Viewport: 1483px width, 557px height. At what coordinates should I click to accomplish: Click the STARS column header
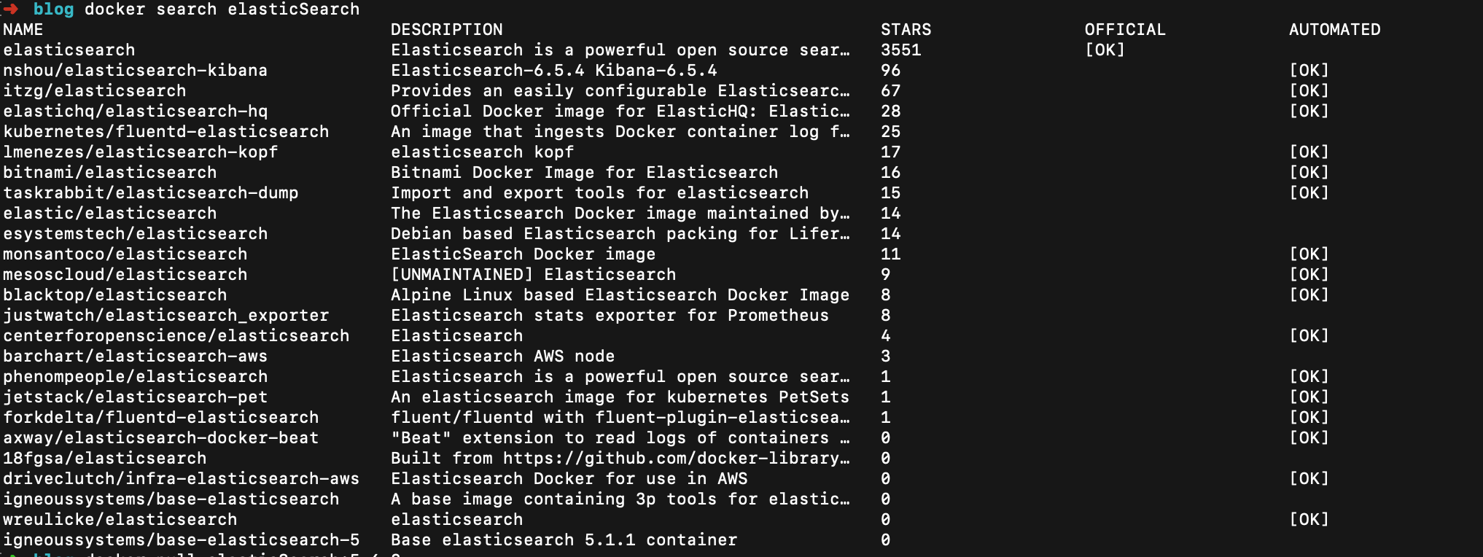point(906,30)
